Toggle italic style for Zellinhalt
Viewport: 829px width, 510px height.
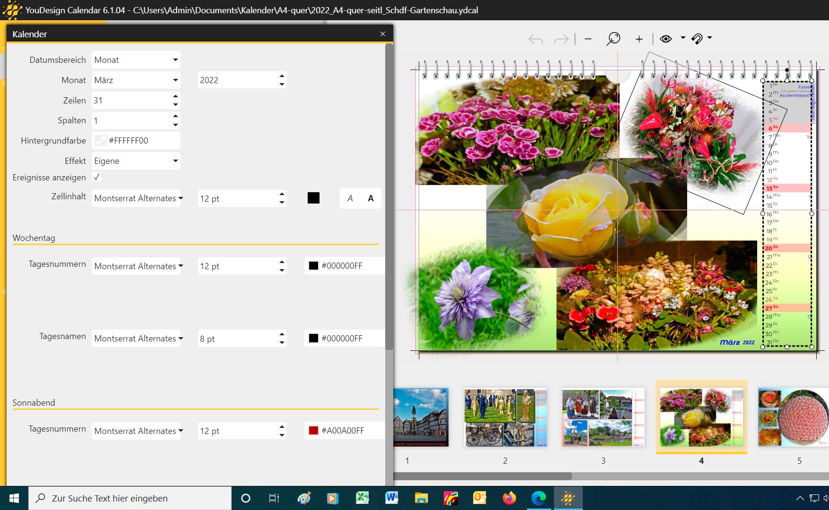click(350, 198)
